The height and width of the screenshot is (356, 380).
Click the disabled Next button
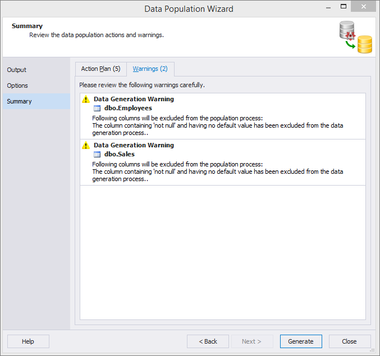252,341
